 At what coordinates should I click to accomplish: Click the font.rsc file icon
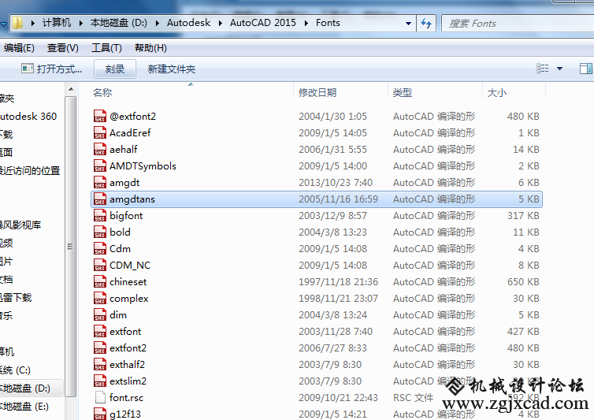point(100,398)
